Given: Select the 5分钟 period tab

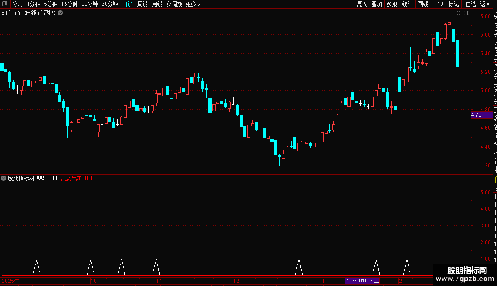Looking at the screenshot, I should coord(51,4).
